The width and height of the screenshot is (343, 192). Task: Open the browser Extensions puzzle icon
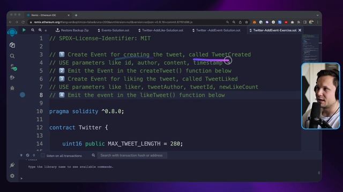coord(299,22)
